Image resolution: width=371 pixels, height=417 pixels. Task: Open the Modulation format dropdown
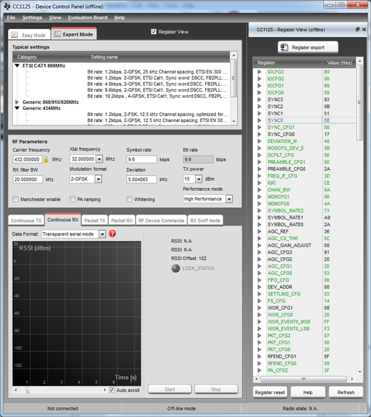point(98,179)
